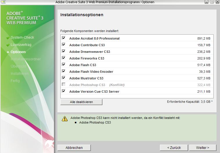Screen dimensions: 220x153
Task: Click the yellow warning triangle icon
Action: point(65,119)
